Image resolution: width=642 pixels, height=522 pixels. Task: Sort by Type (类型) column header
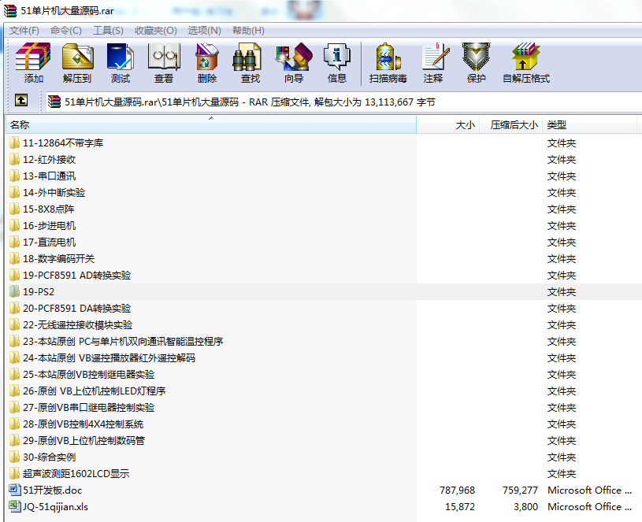589,124
